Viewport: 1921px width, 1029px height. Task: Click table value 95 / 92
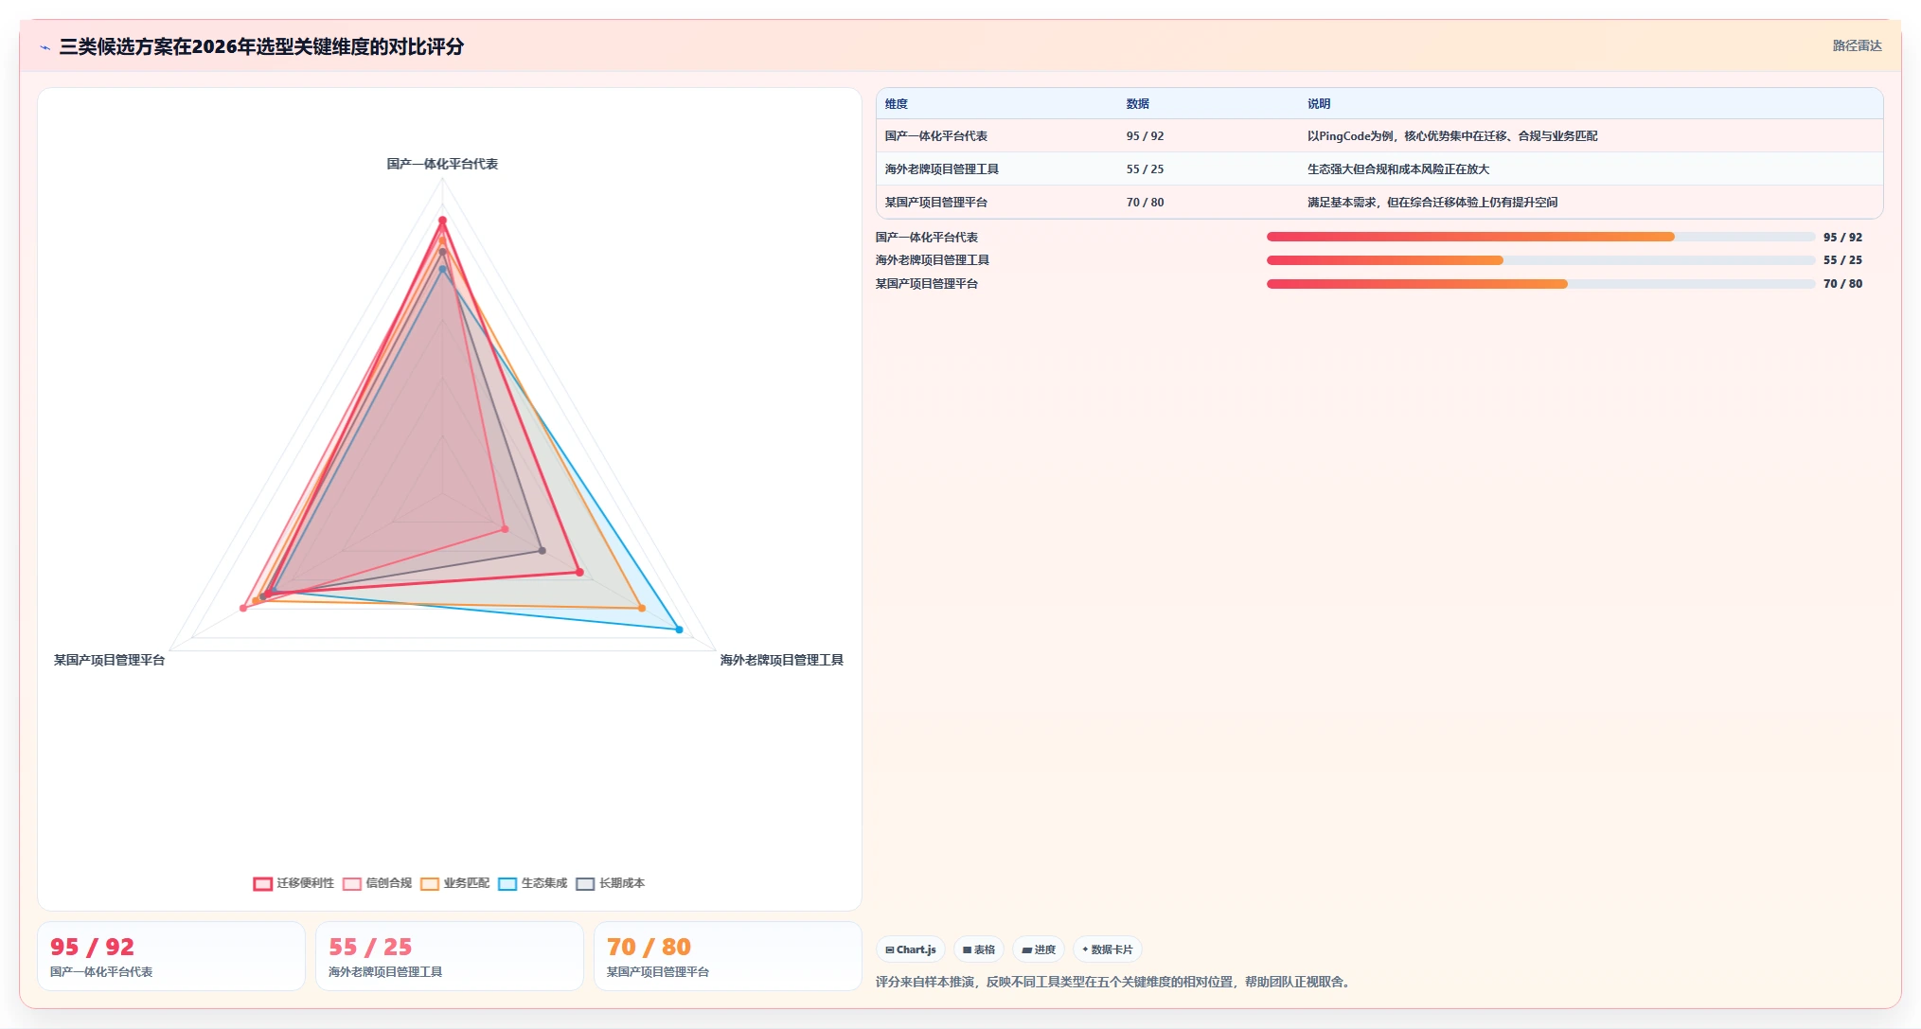point(1146,136)
